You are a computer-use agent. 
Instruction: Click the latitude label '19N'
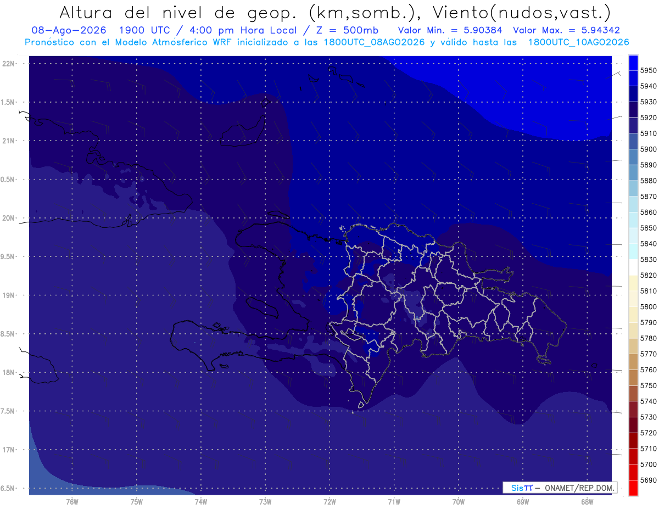(x=9, y=295)
